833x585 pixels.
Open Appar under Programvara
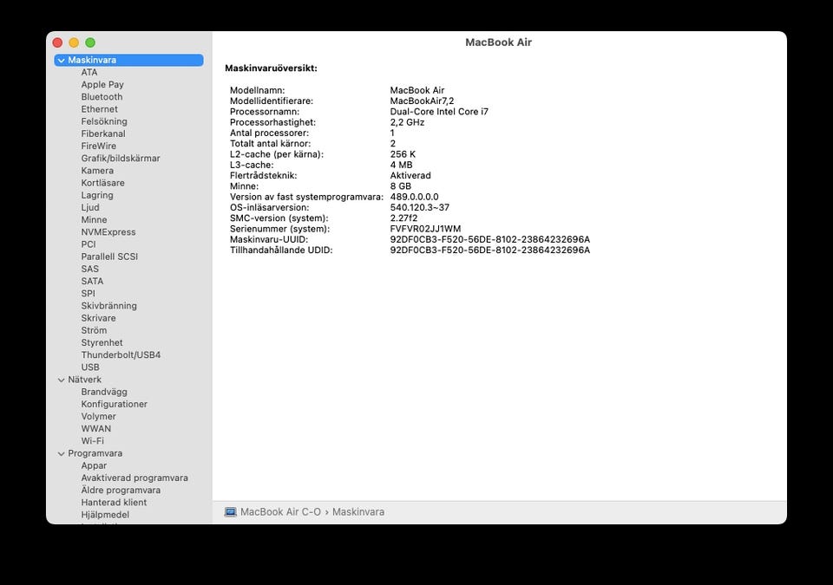pyautogui.click(x=94, y=465)
